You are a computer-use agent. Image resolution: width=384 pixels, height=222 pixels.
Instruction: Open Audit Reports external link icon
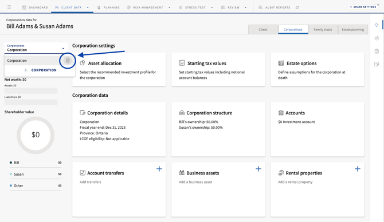click(297, 7)
